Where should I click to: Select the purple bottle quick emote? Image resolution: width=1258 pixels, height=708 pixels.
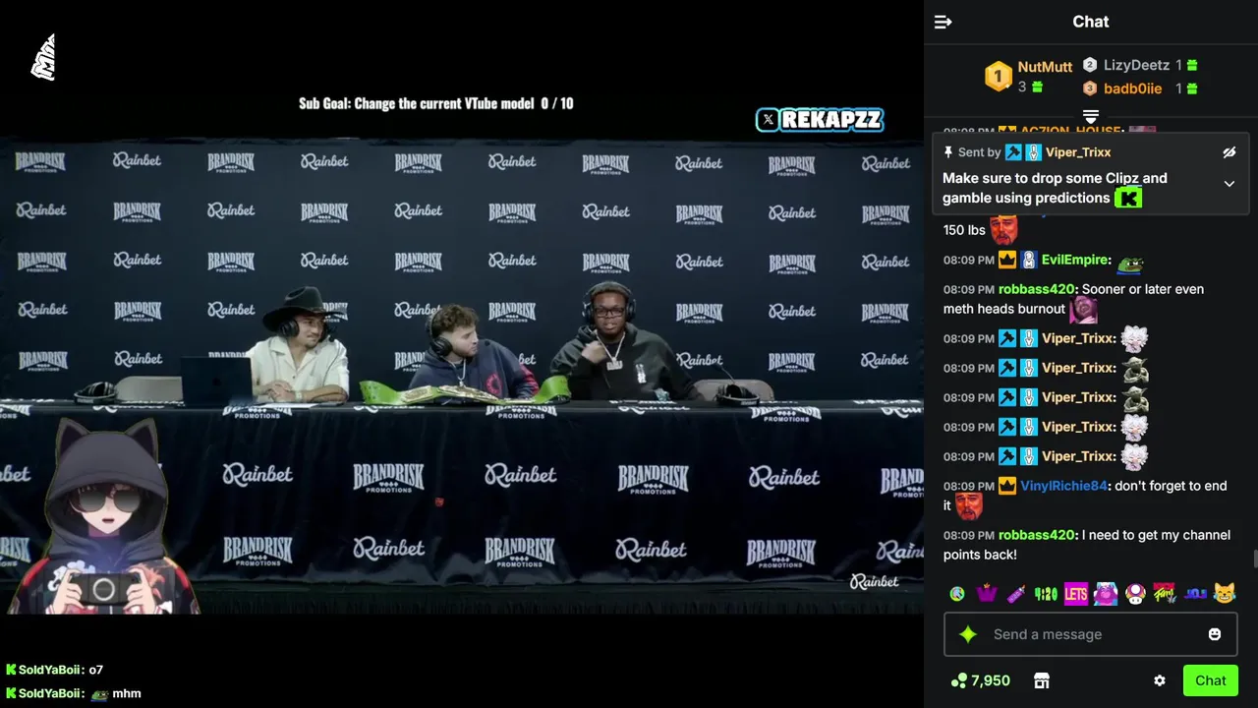pyautogui.click(x=1016, y=594)
